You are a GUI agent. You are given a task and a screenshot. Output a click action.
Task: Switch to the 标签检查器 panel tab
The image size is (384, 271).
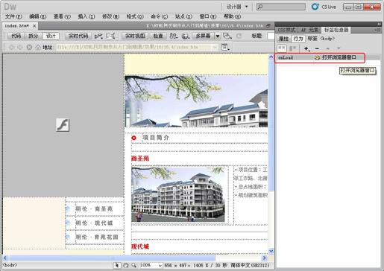[336, 30]
